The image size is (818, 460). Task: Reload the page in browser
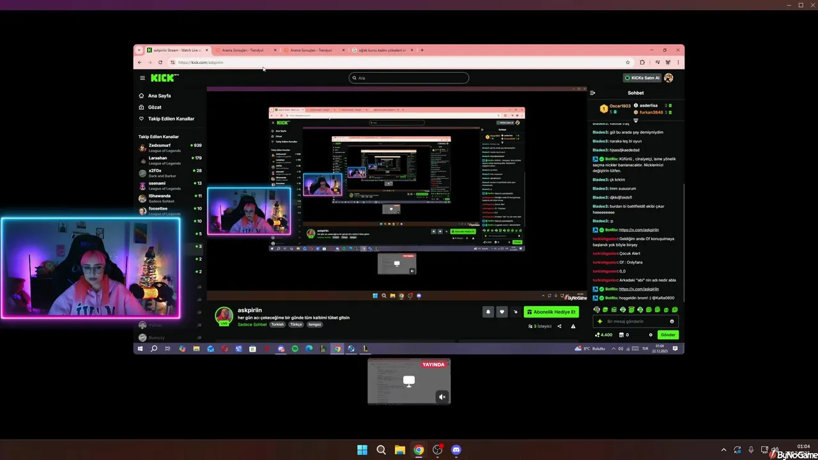click(160, 63)
